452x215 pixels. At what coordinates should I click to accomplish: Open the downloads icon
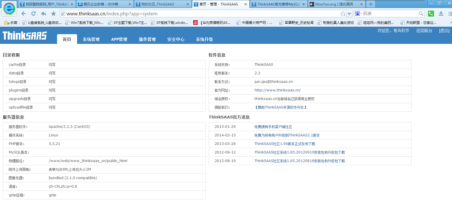441,14
